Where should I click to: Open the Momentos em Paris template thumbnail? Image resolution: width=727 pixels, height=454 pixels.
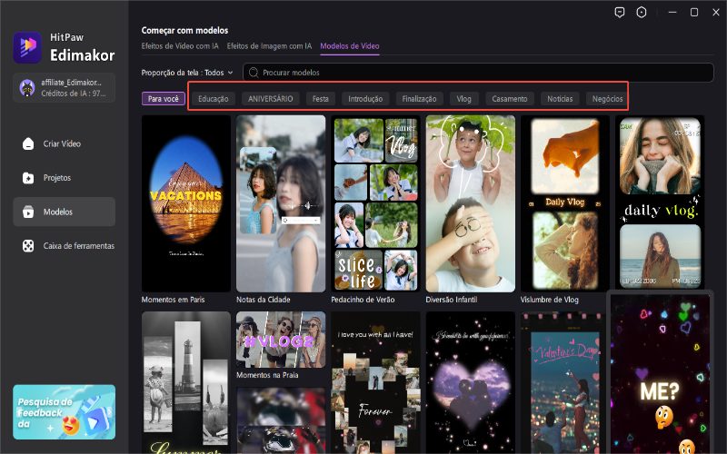[x=185, y=202]
